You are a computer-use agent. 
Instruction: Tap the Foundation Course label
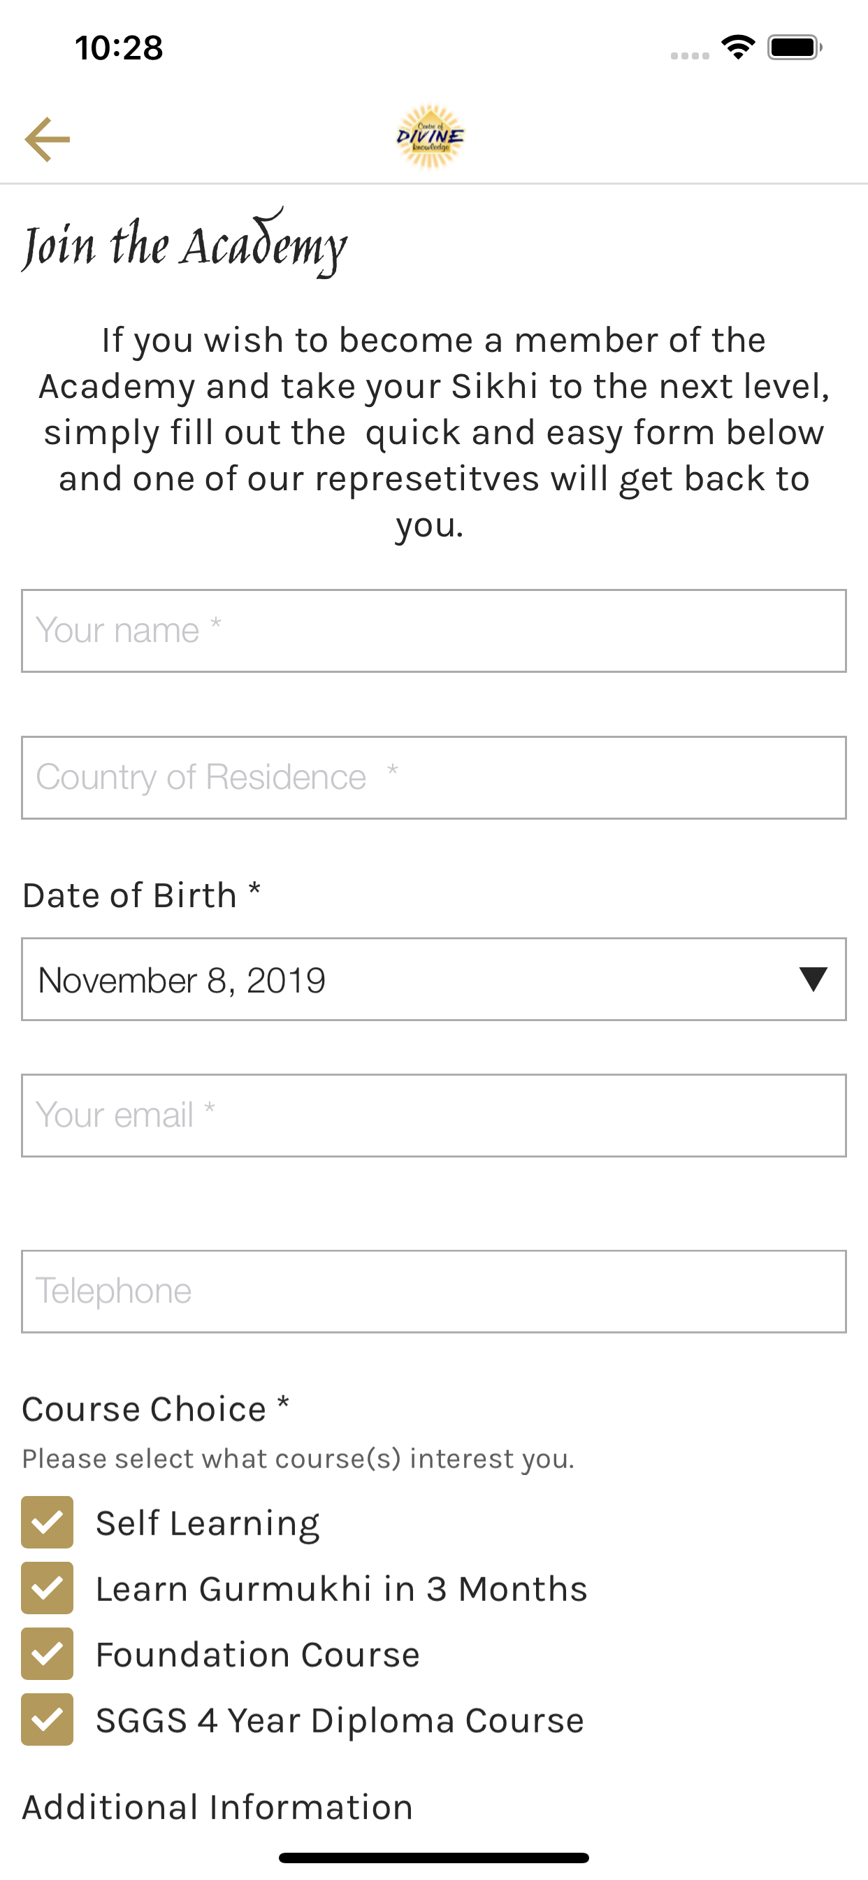pos(258,1655)
